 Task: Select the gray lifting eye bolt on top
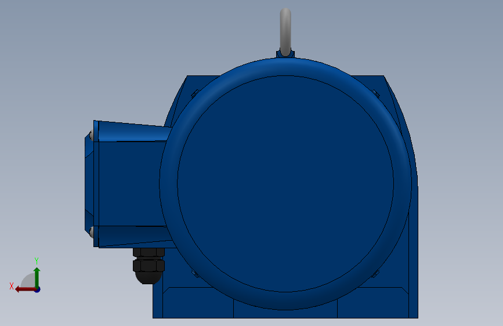(x=285, y=32)
